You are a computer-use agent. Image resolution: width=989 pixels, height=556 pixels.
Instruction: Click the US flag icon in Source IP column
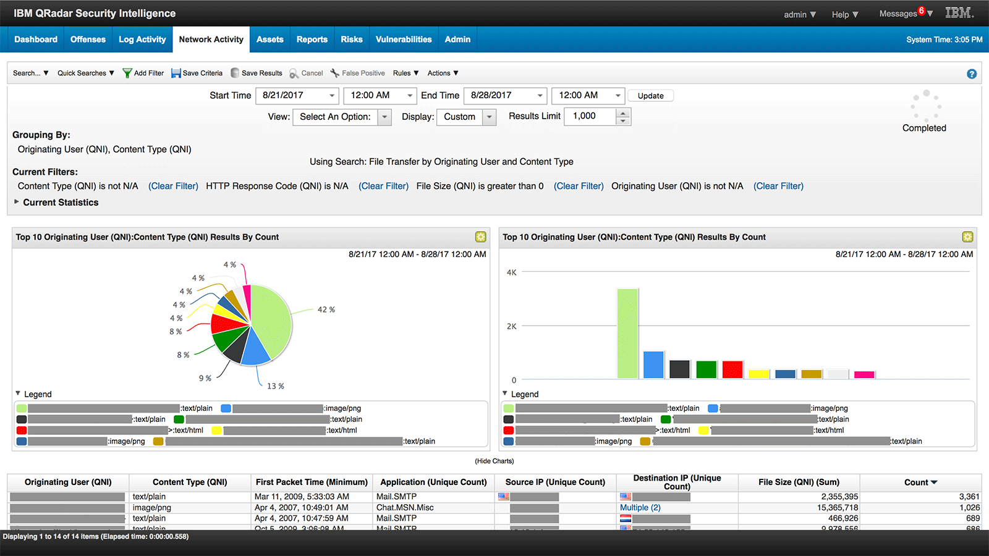(x=504, y=497)
